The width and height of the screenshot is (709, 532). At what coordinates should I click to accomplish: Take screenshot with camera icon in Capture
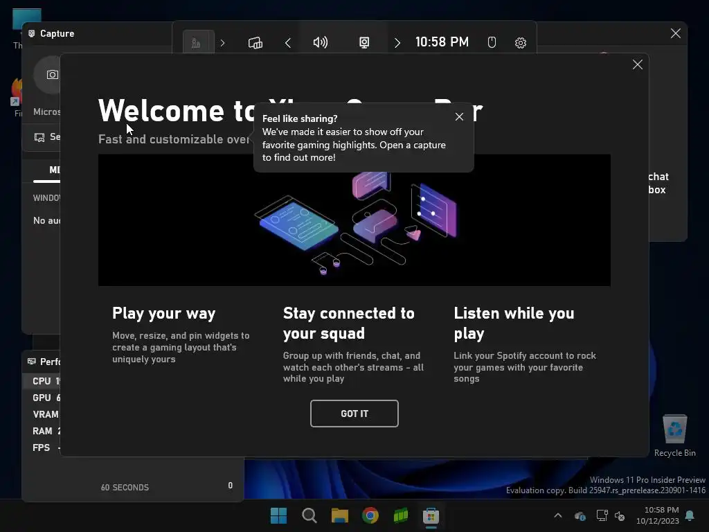(53, 75)
